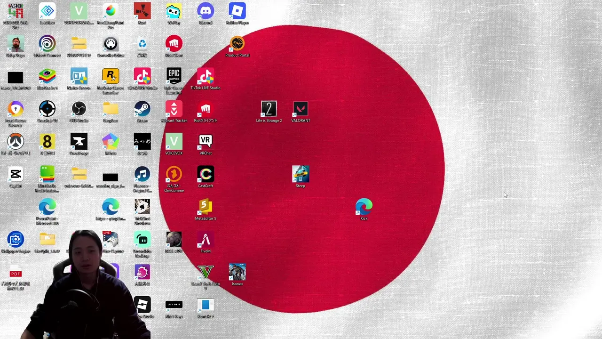The height and width of the screenshot is (339, 602).
Task: Open the LiveSplit folder icon
Action: coord(47,240)
